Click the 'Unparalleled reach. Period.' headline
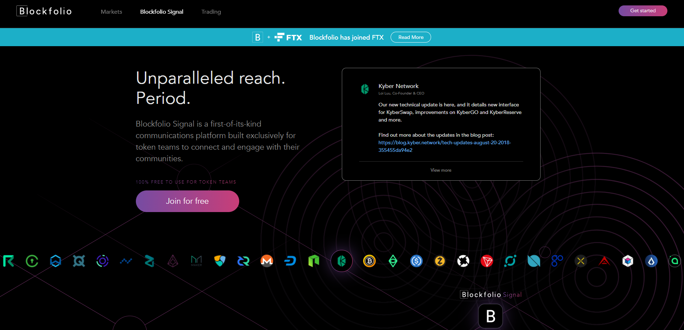 pos(211,88)
